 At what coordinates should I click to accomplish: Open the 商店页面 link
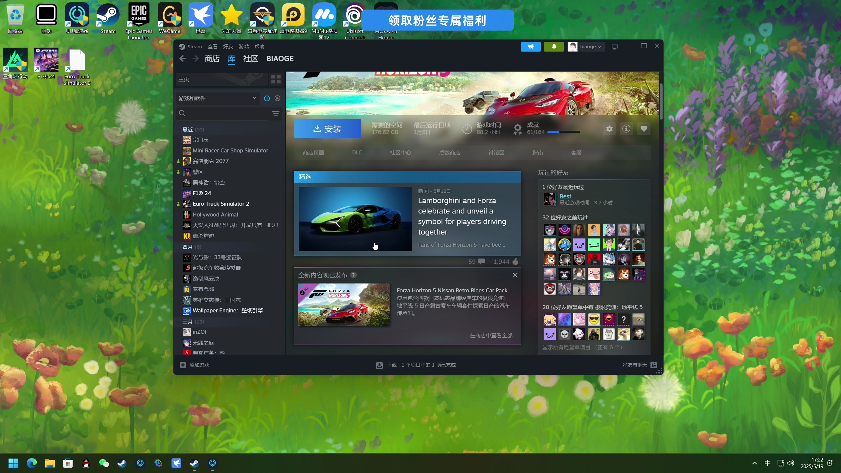click(x=313, y=153)
